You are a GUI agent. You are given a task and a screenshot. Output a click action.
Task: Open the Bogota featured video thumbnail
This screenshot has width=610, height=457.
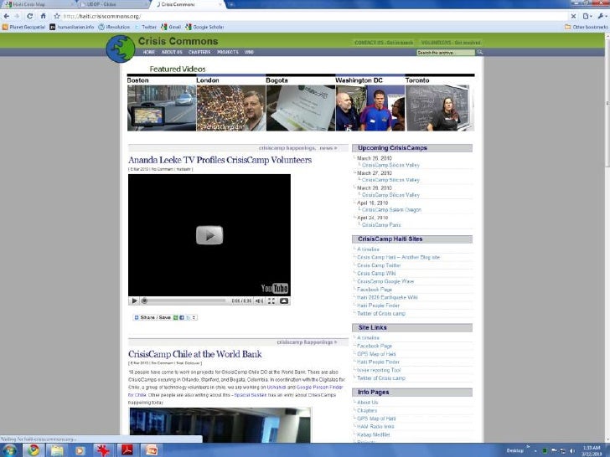click(300, 108)
